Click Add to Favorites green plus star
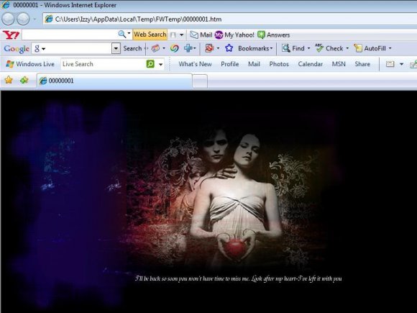 point(24,80)
